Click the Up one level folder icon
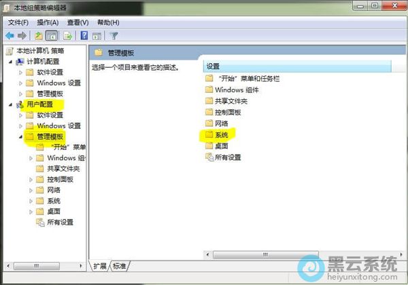Viewport: 408px width, 285px height. [39, 35]
